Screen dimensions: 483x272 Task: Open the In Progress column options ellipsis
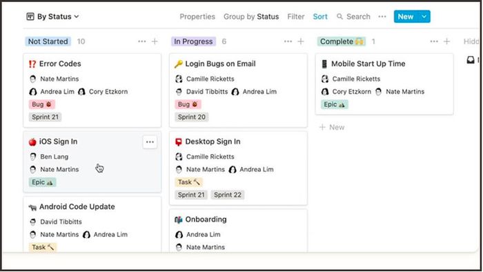tap(288, 41)
